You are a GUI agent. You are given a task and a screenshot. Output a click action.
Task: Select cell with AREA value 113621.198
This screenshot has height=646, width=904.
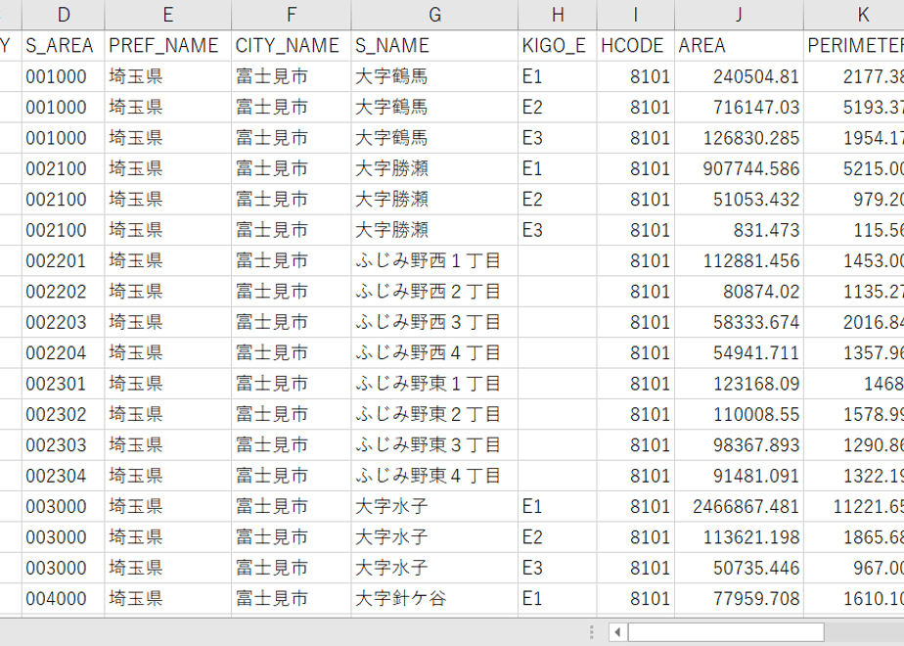coord(739,537)
